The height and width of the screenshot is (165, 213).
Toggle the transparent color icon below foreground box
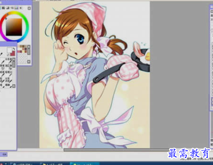8,55
